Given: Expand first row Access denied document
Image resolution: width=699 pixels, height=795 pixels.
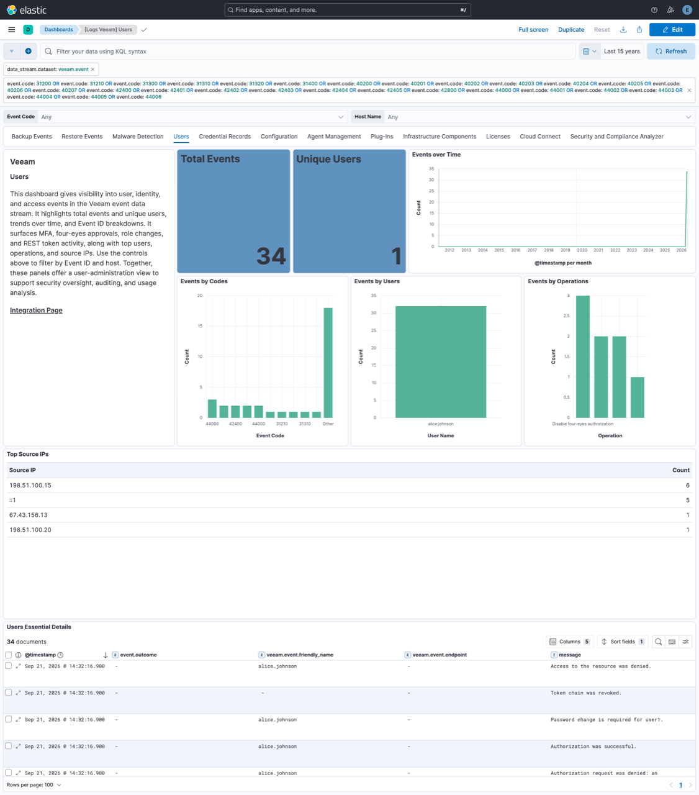Looking at the screenshot, I should tap(18, 666).
